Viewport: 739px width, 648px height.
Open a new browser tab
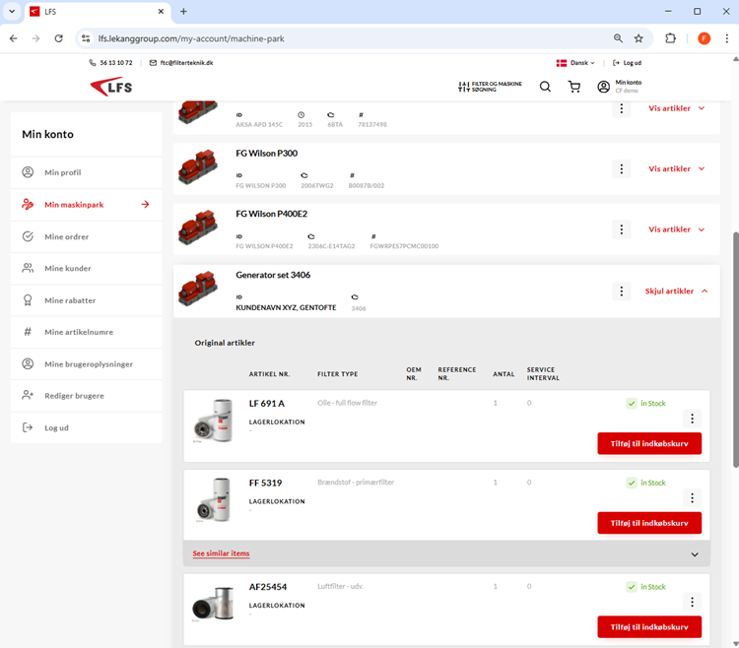point(184,11)
